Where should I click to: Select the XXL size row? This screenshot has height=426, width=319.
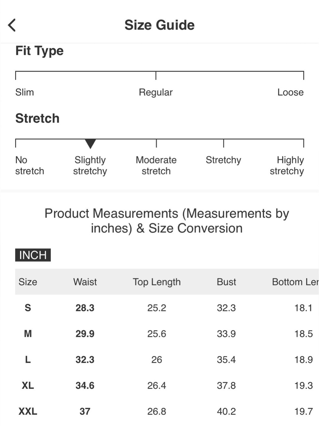167,411
